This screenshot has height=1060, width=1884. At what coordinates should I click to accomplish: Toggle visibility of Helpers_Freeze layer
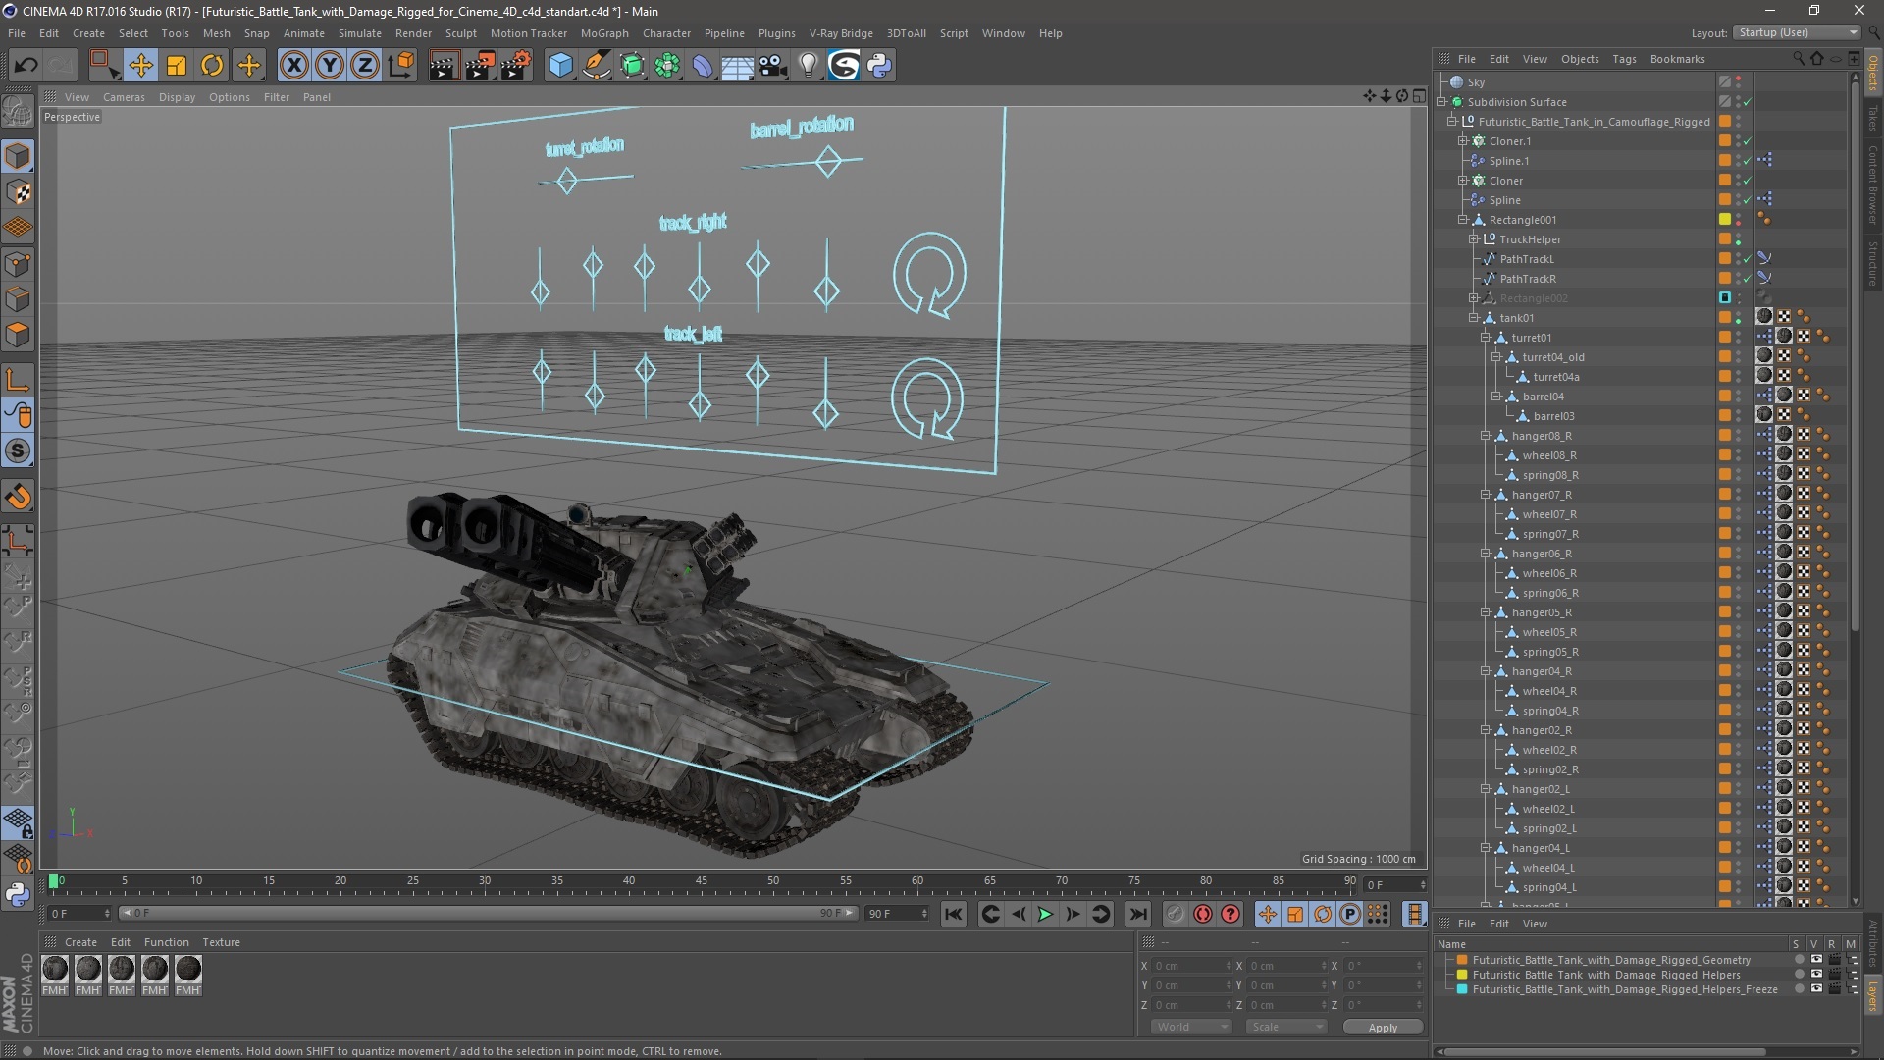(x=1815, y=989)
